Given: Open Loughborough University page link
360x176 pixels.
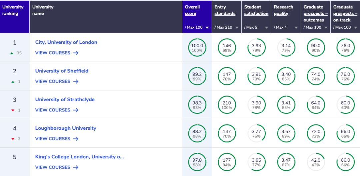Looking at the screenshot, I should point(66,128).
